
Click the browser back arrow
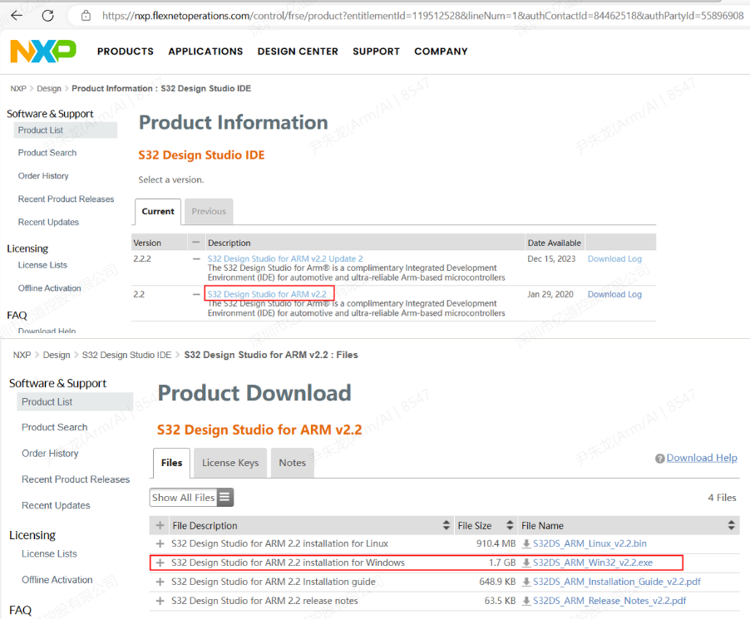coord(17,15)
